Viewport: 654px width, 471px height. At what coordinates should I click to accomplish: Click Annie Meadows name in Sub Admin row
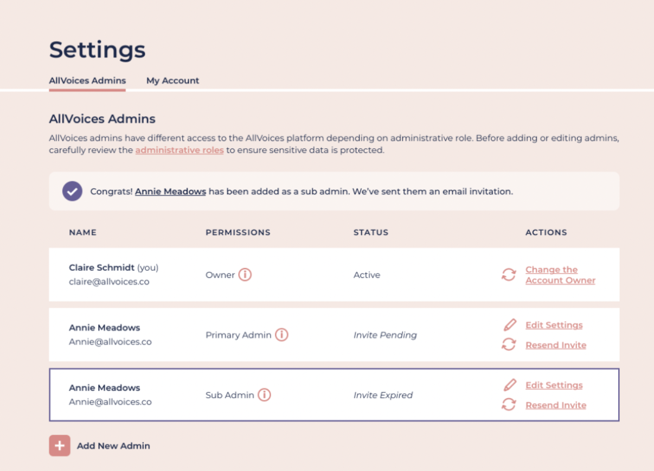click(104, 388)
